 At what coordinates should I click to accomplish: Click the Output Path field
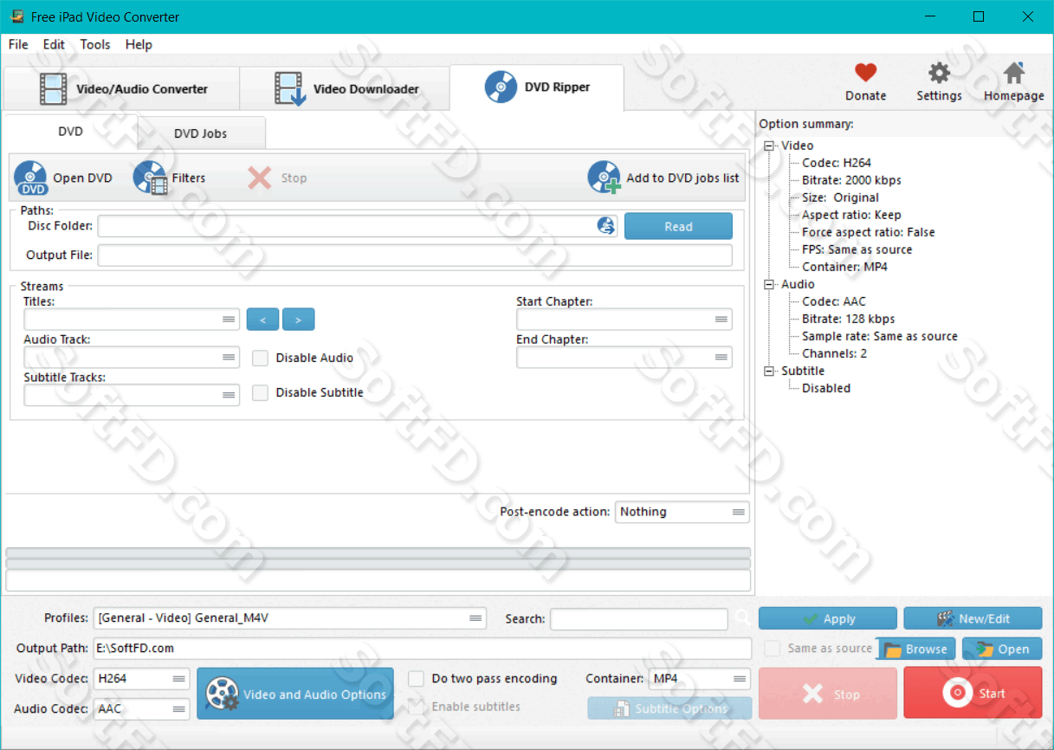click(x=423, y=648)
